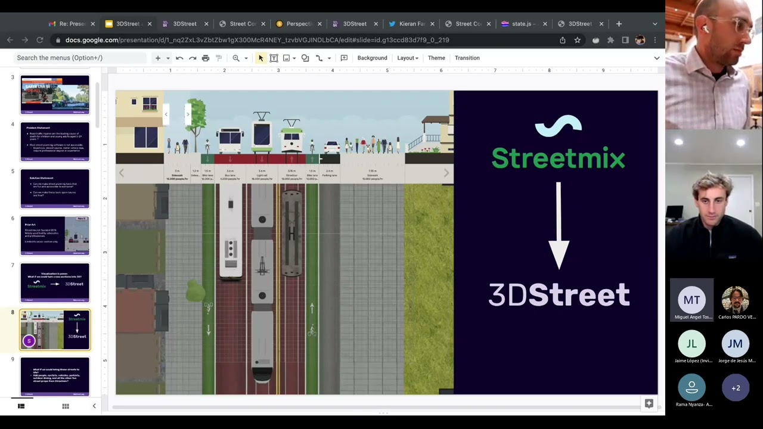763x429 pixels.
Task: Open the line type dropdown arrow
Action: [329, 58]
